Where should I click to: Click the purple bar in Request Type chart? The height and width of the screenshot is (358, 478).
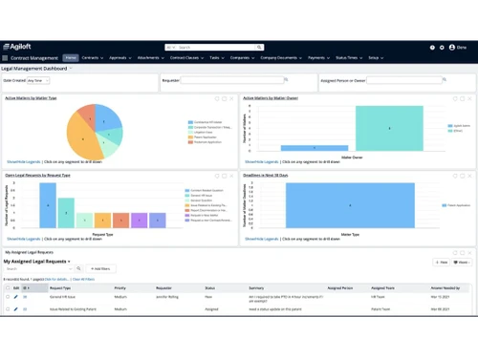pos(139,221)
